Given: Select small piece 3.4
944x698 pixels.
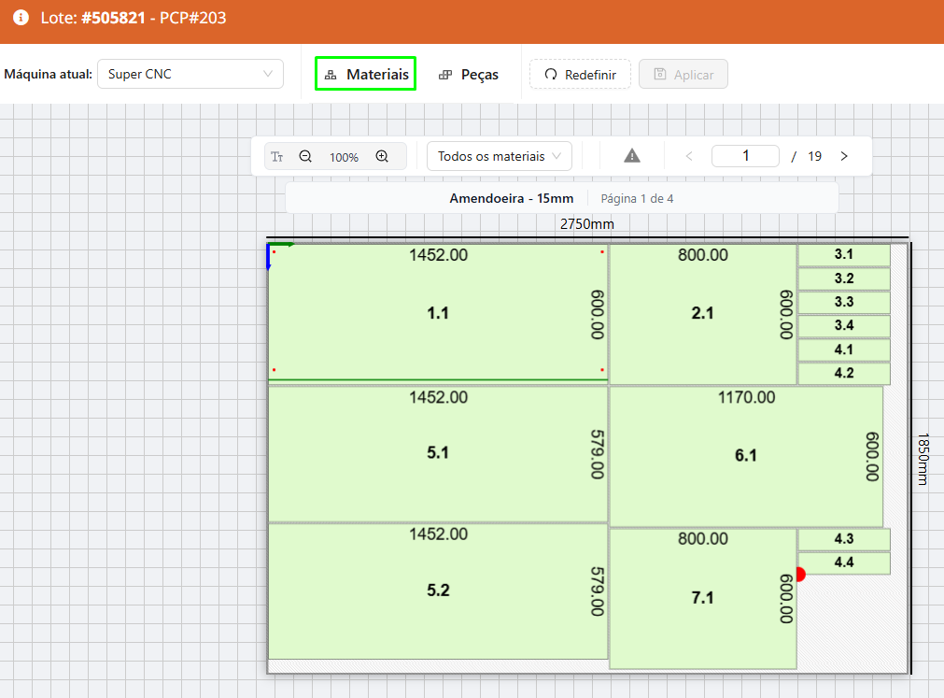Looking at the screenshot, I should tap(844, 326).
